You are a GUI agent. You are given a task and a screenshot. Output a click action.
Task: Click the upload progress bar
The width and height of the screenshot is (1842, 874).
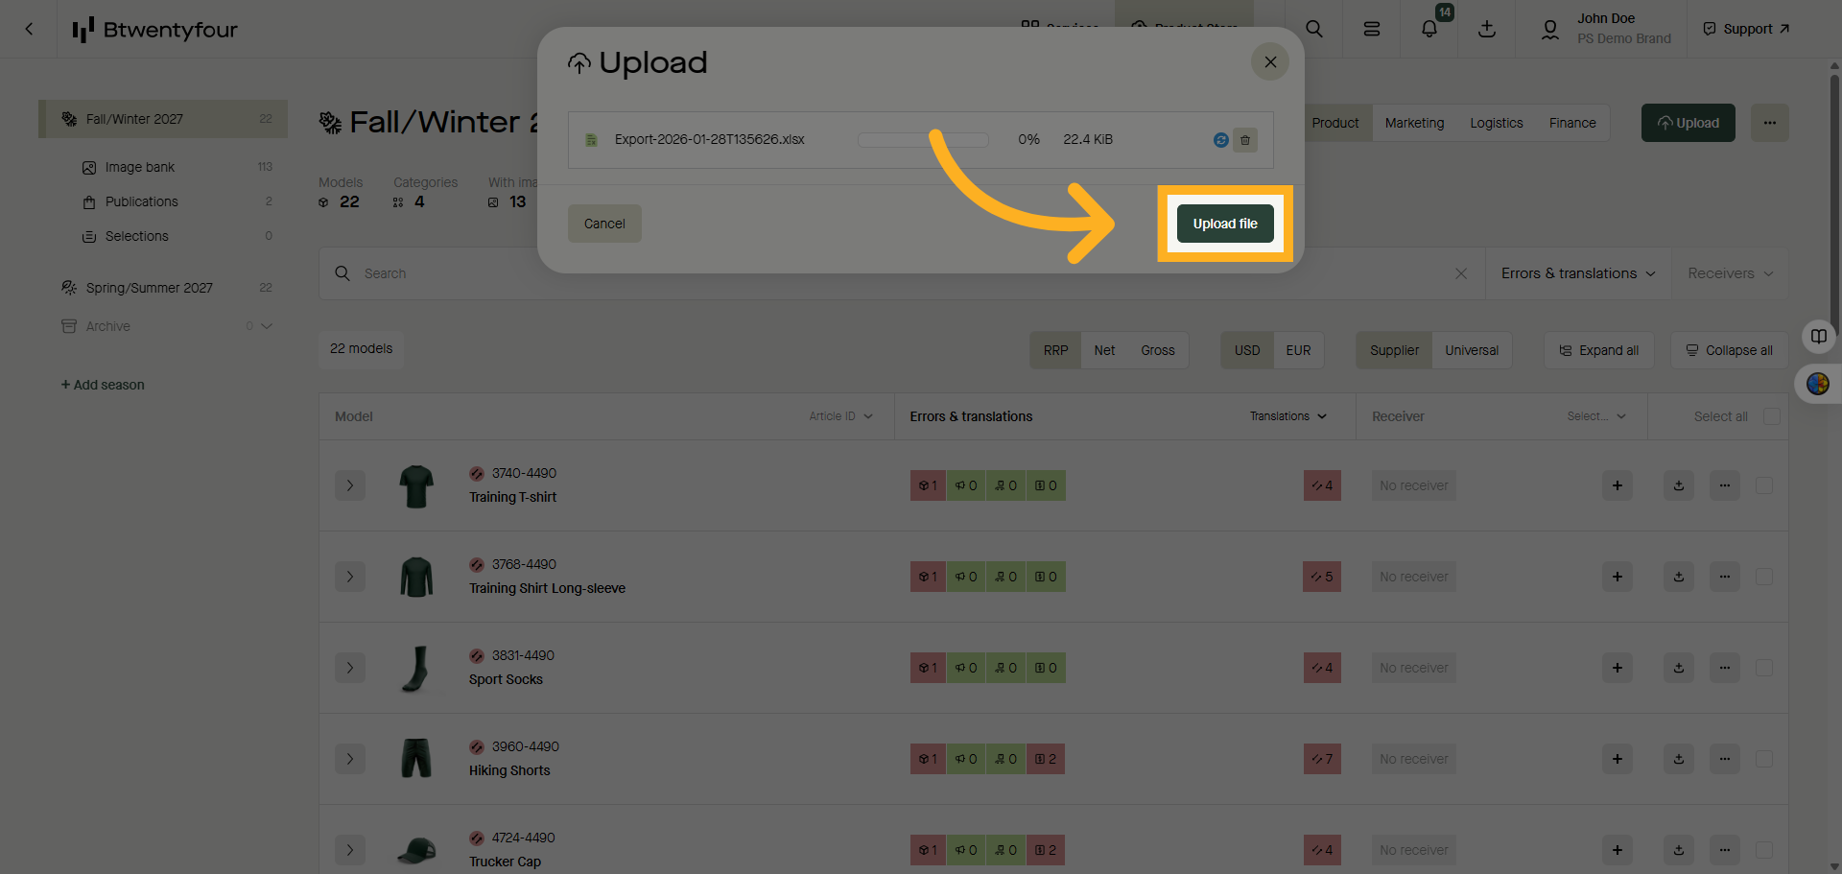(x=923, y=139)
